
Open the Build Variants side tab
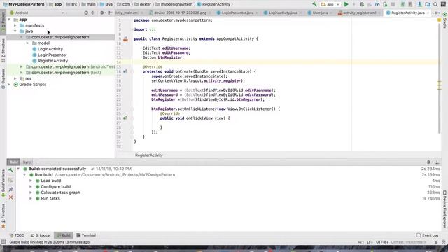(x=3, y=183)
